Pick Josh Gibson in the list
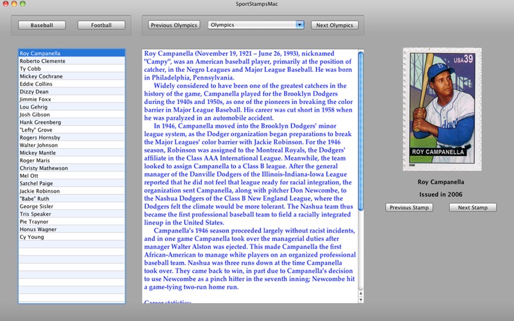The height and width of the screenshot is (321, 514). click(72, 114)
